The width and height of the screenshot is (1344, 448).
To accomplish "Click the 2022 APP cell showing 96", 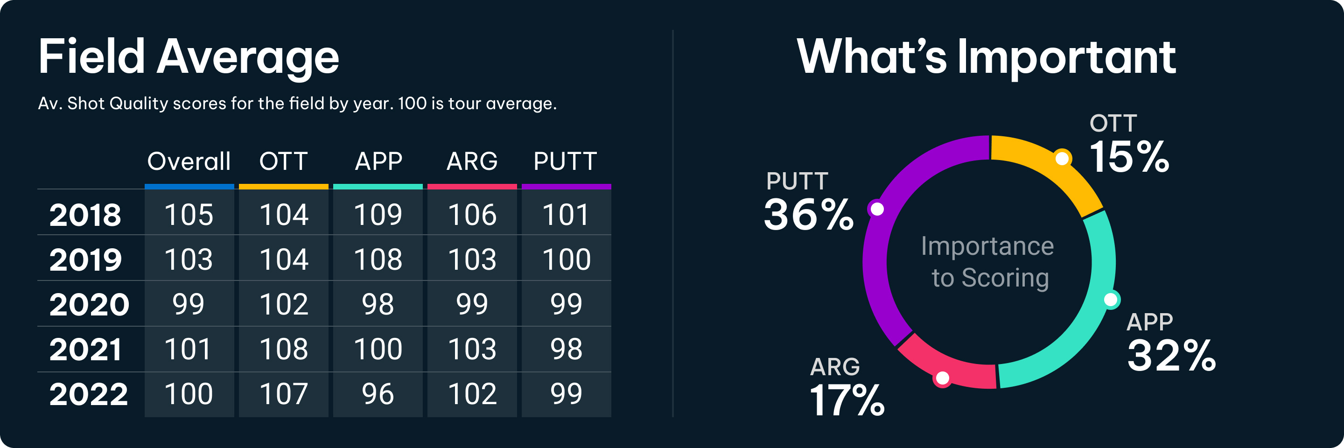I will 378,394.
